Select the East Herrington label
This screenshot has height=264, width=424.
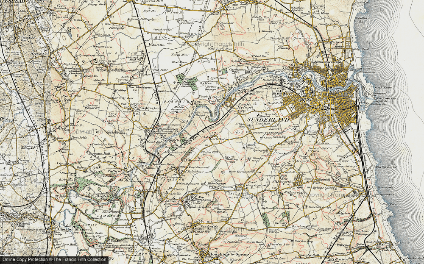click(257, 184)
